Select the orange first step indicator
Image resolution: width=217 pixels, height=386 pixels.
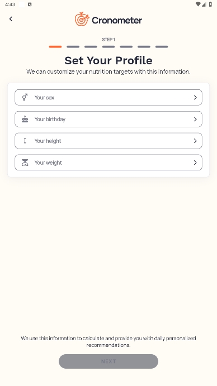pos(55,46)
